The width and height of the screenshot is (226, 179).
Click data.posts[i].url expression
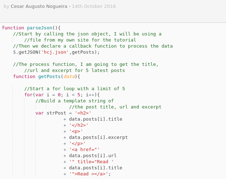click(x=93, y=156)
